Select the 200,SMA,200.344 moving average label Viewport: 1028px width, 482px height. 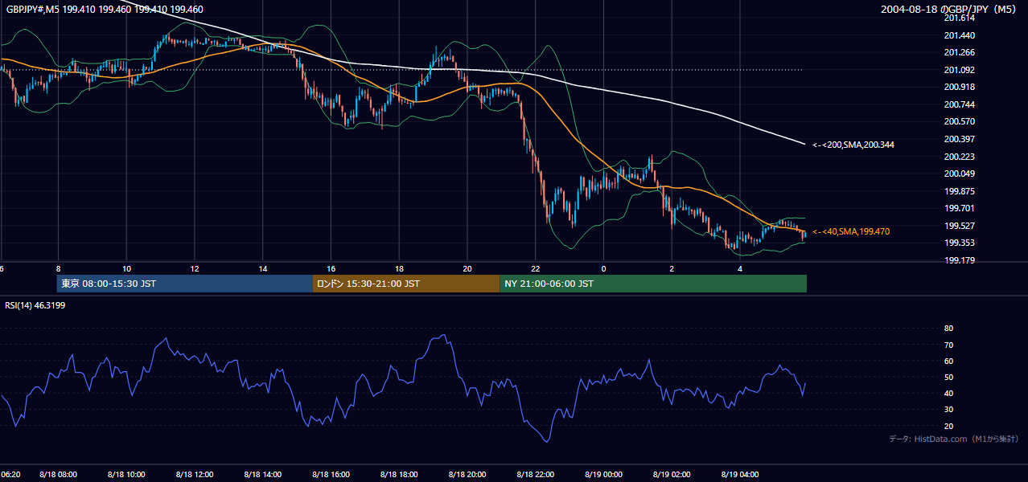point(853,145)
